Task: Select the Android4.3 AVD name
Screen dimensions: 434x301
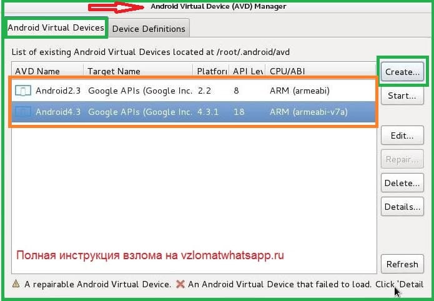Action: (58, 112)
